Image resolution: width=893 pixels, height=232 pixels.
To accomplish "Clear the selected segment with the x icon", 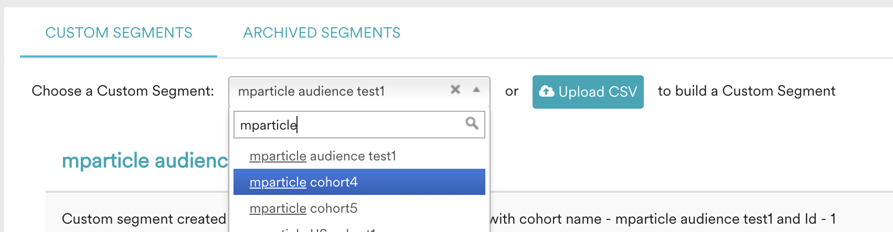I will [x=455, y=89].
